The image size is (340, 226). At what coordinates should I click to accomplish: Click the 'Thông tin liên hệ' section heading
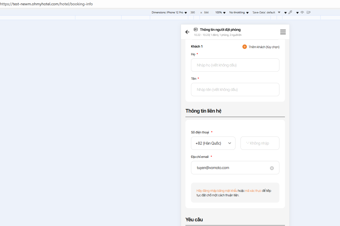click(203, 111)
